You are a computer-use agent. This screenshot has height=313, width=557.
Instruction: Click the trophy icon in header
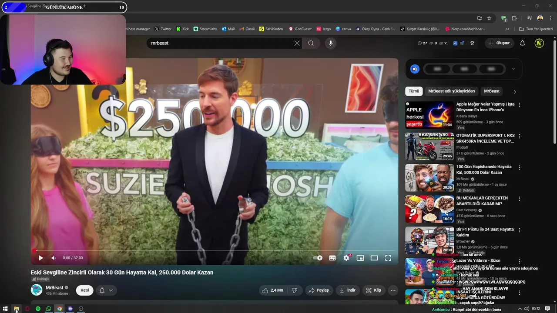coord(472,43)
